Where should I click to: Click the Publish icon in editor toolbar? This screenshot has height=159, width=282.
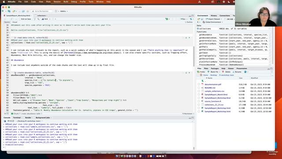pyautogui.click(x=191, y=19)
